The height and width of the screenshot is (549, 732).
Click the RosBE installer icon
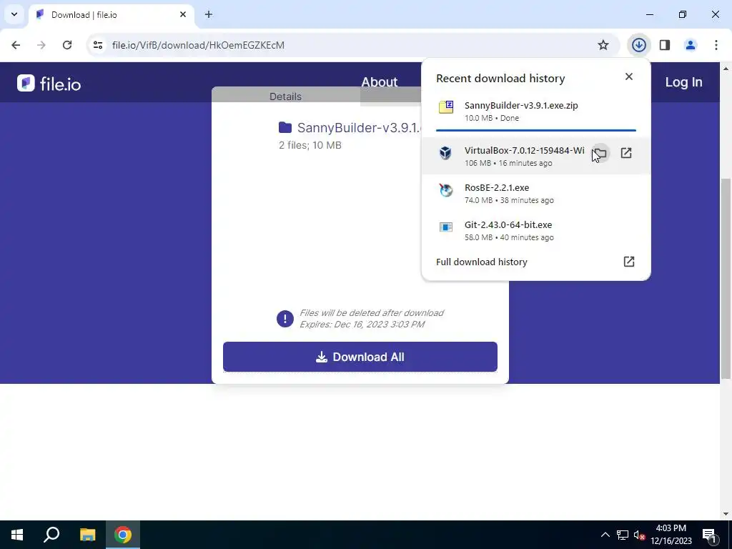point(446,190)
